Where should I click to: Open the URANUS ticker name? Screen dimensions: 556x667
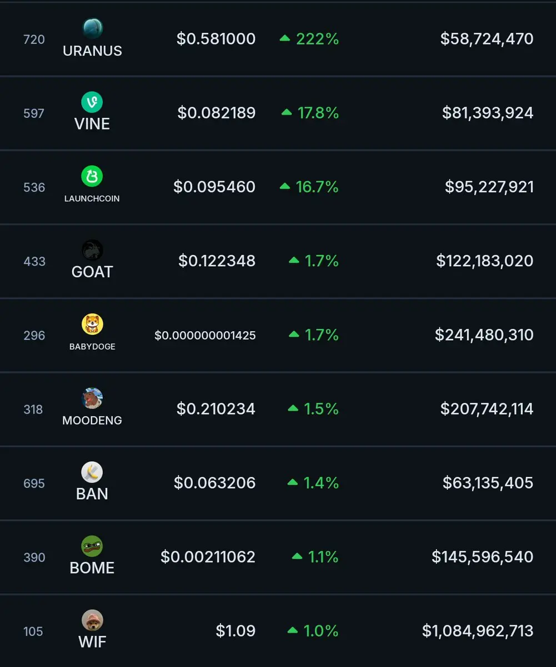pyautogui.click(x=92, y=51)
